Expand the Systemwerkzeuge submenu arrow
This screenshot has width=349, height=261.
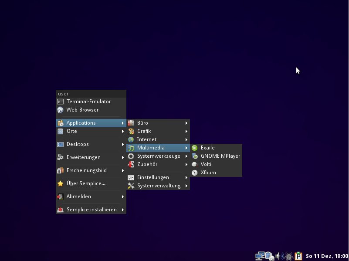point(186,156)
